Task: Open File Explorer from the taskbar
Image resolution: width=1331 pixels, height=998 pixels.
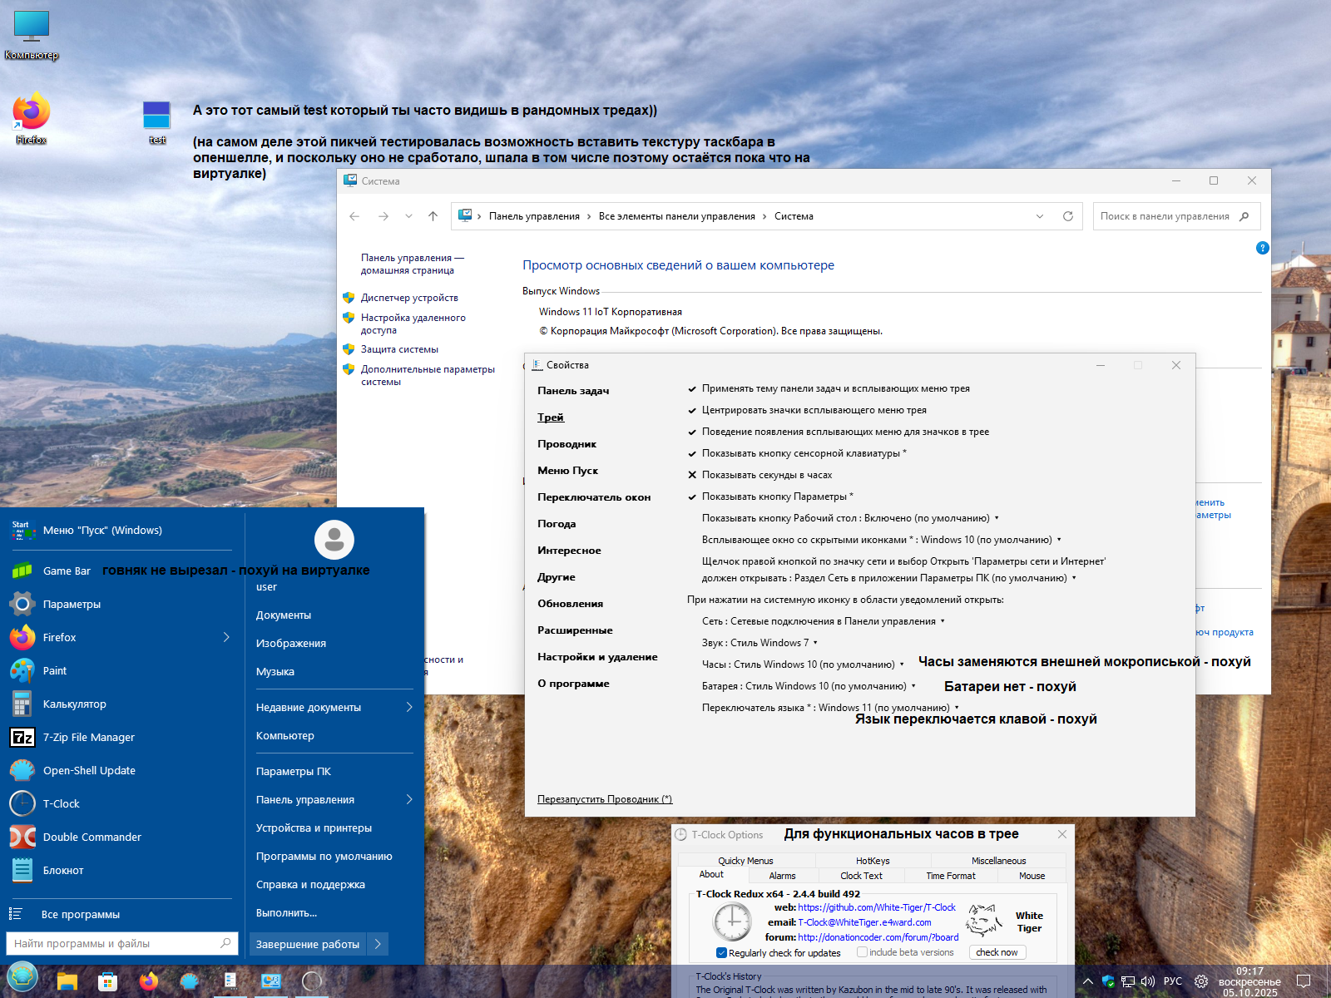Action: pos(67,981)
